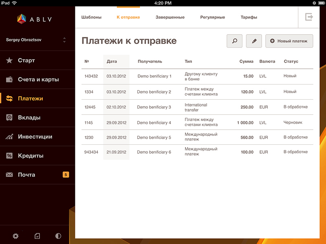Toggle the contrast half-circle icon

58,236
